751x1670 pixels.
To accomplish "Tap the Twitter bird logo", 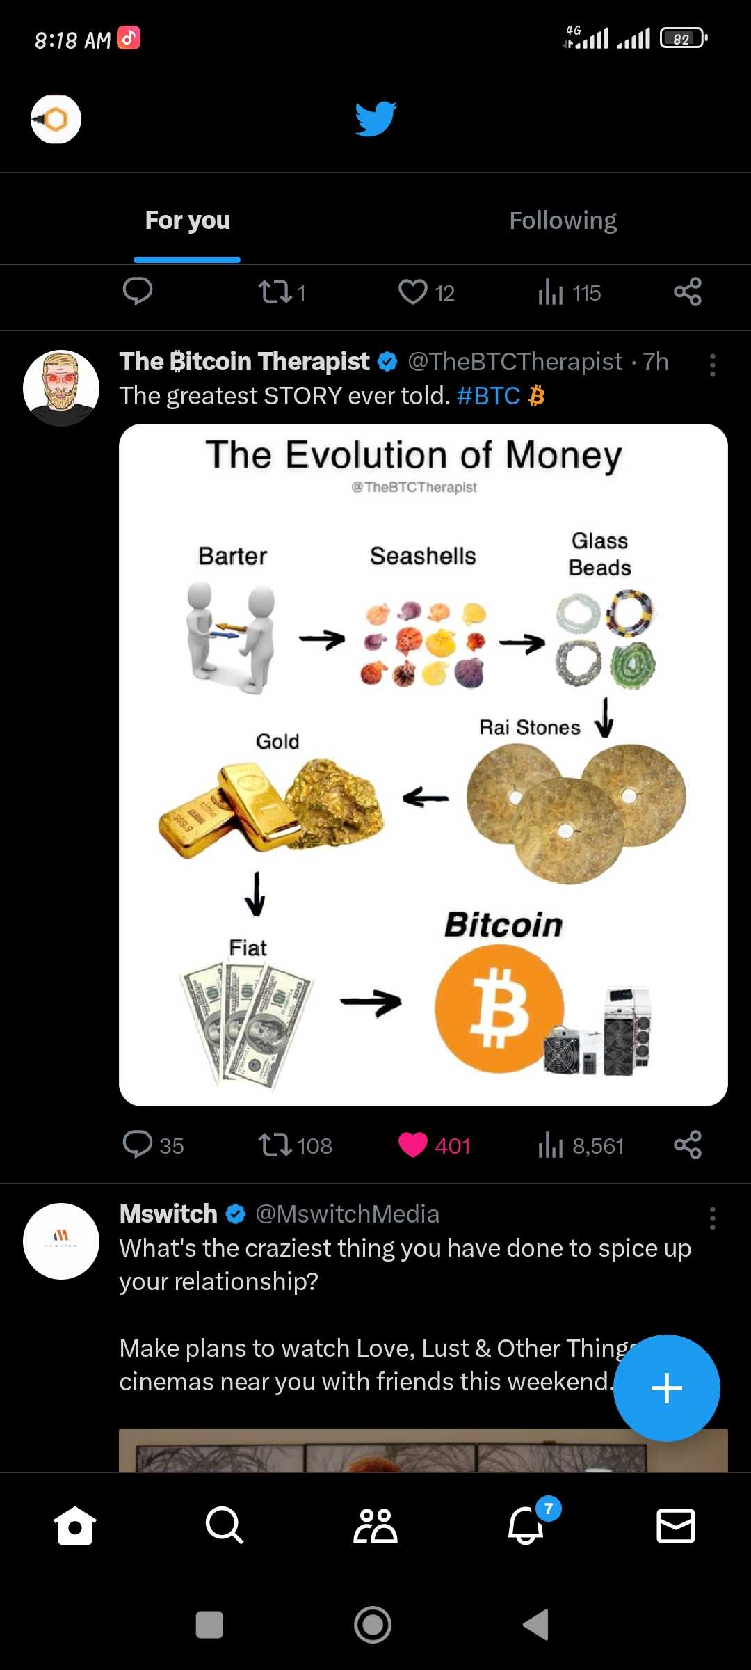I will [x=375, y=118].
